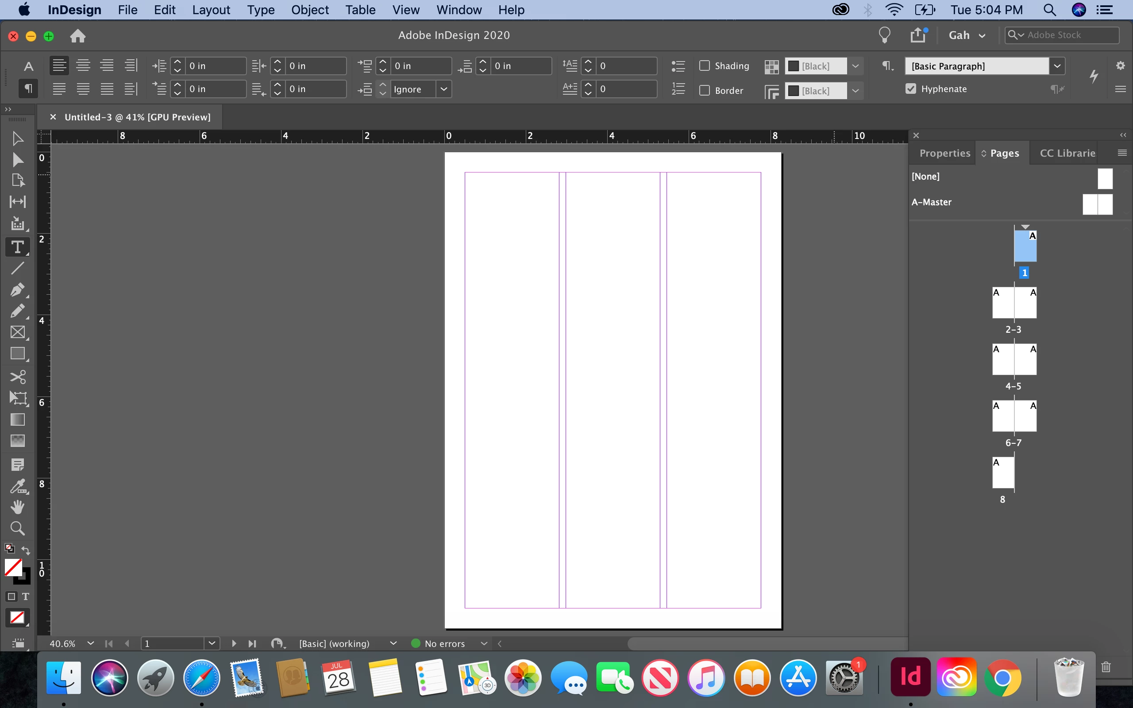1133x708 pixels.
Task: Open the Gah workspace switcher
Action: coord(967,35)
